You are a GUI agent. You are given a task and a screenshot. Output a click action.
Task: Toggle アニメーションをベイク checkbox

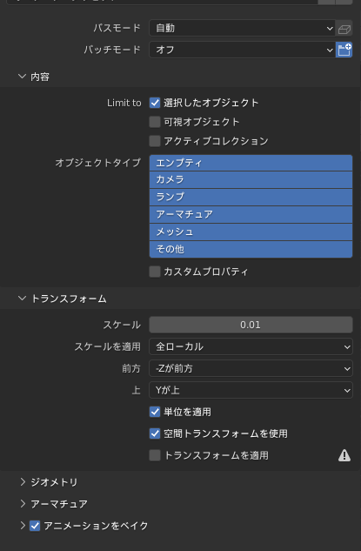click(35, 526)
